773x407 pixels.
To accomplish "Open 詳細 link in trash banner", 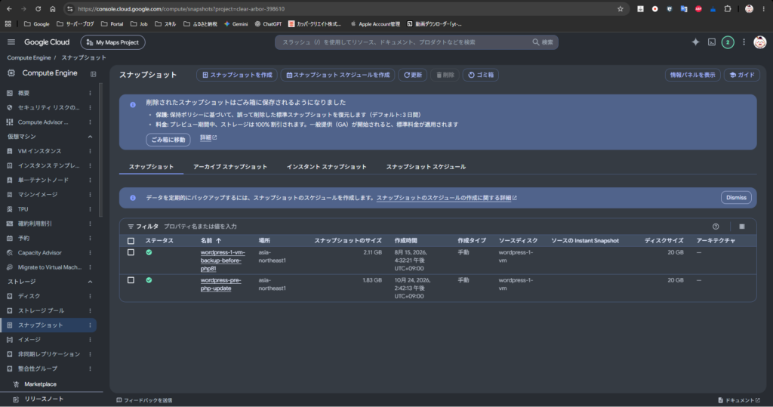I will (x=208, y=137).
